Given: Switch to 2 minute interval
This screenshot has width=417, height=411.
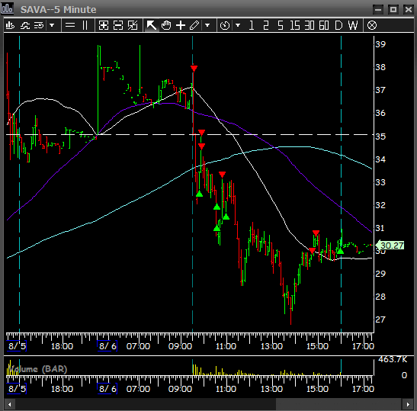Looking at the screenshot, I should 266,25.
